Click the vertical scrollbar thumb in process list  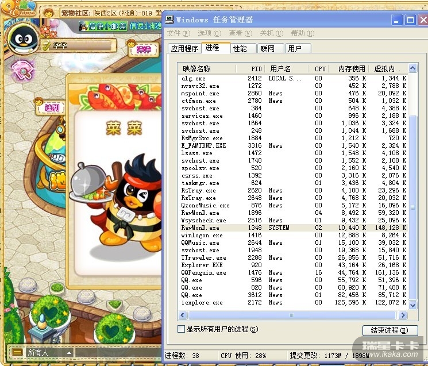click(412, 207)
